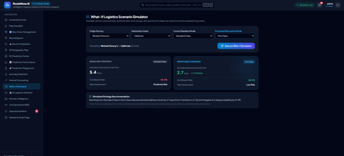
Task: Run Execute What-If Simulation
Action: (x=236, y=46)
